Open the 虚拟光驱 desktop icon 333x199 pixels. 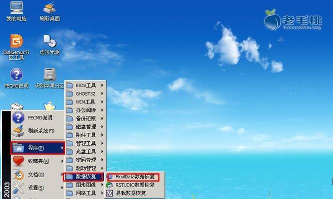click(x=50, y=45)
